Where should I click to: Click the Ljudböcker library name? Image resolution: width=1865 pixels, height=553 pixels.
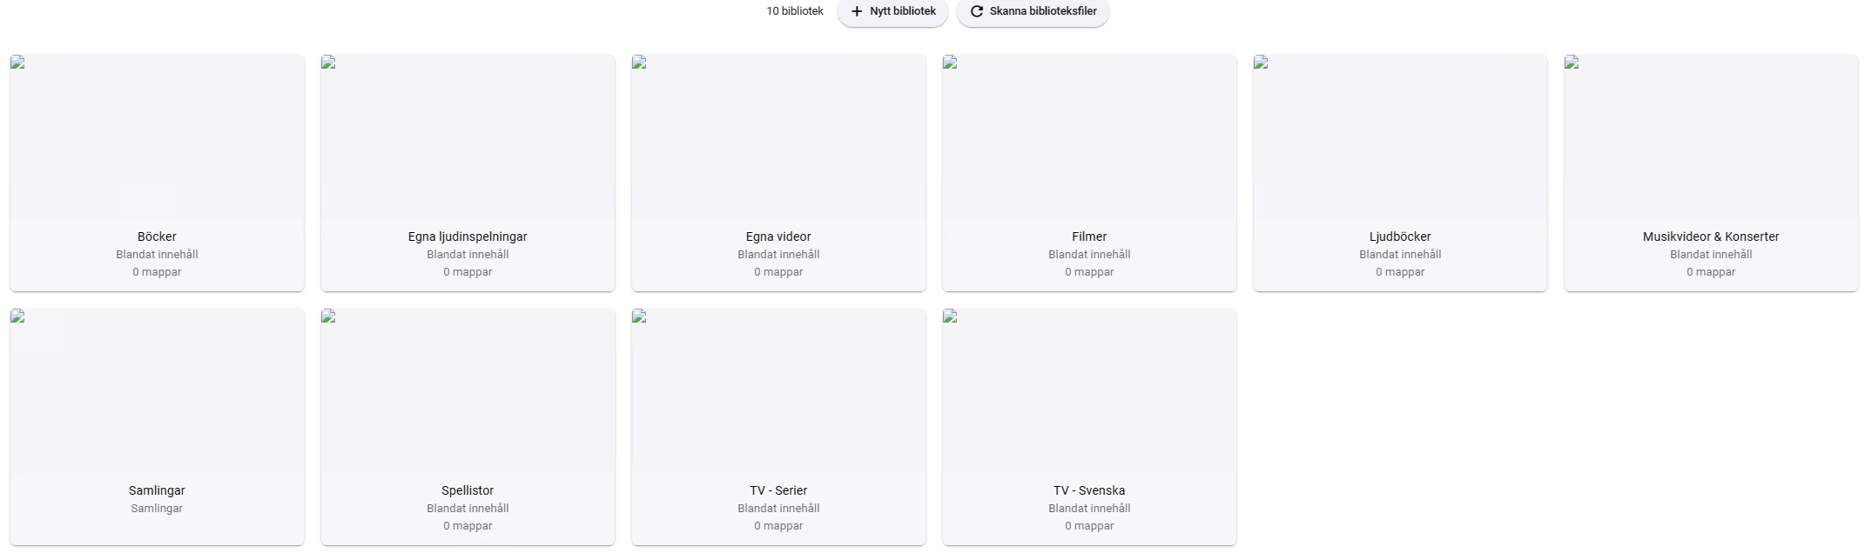click(x=1400, y=237)
